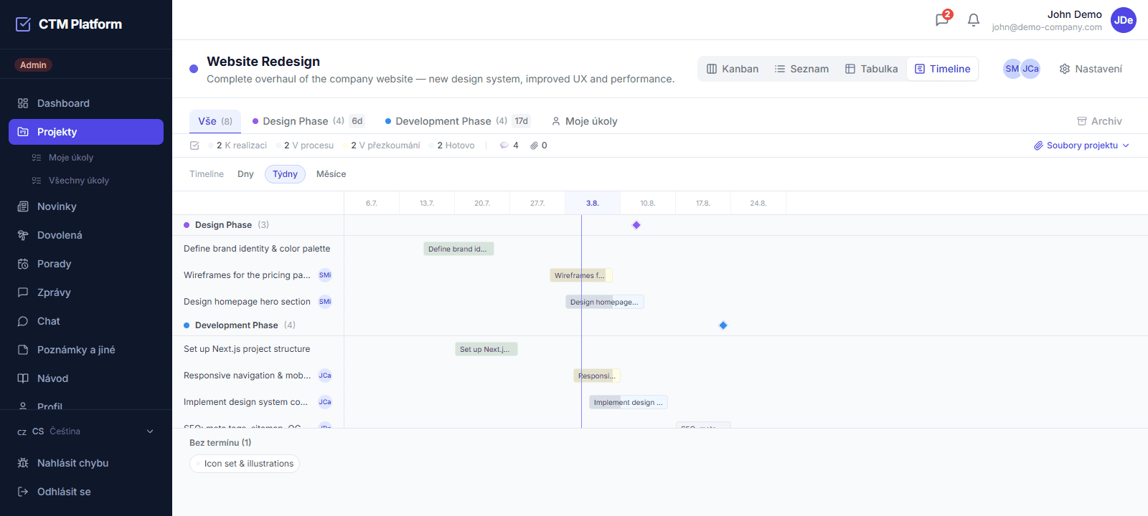
Task: Open the Define brand id... timeline bar
Action: pos(458,249)
